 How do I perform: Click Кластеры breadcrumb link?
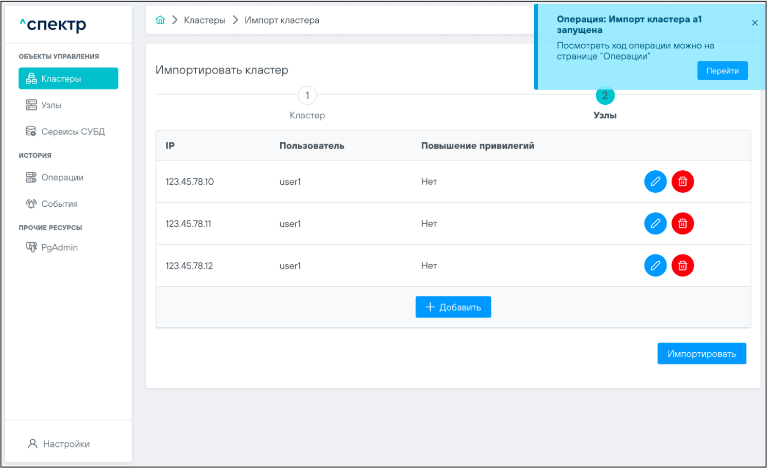[x=204, y=20]
